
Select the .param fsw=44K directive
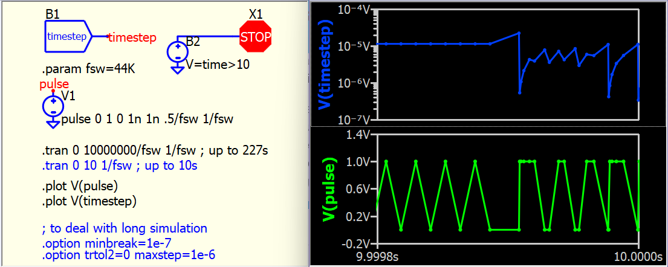tap(89, 68)
